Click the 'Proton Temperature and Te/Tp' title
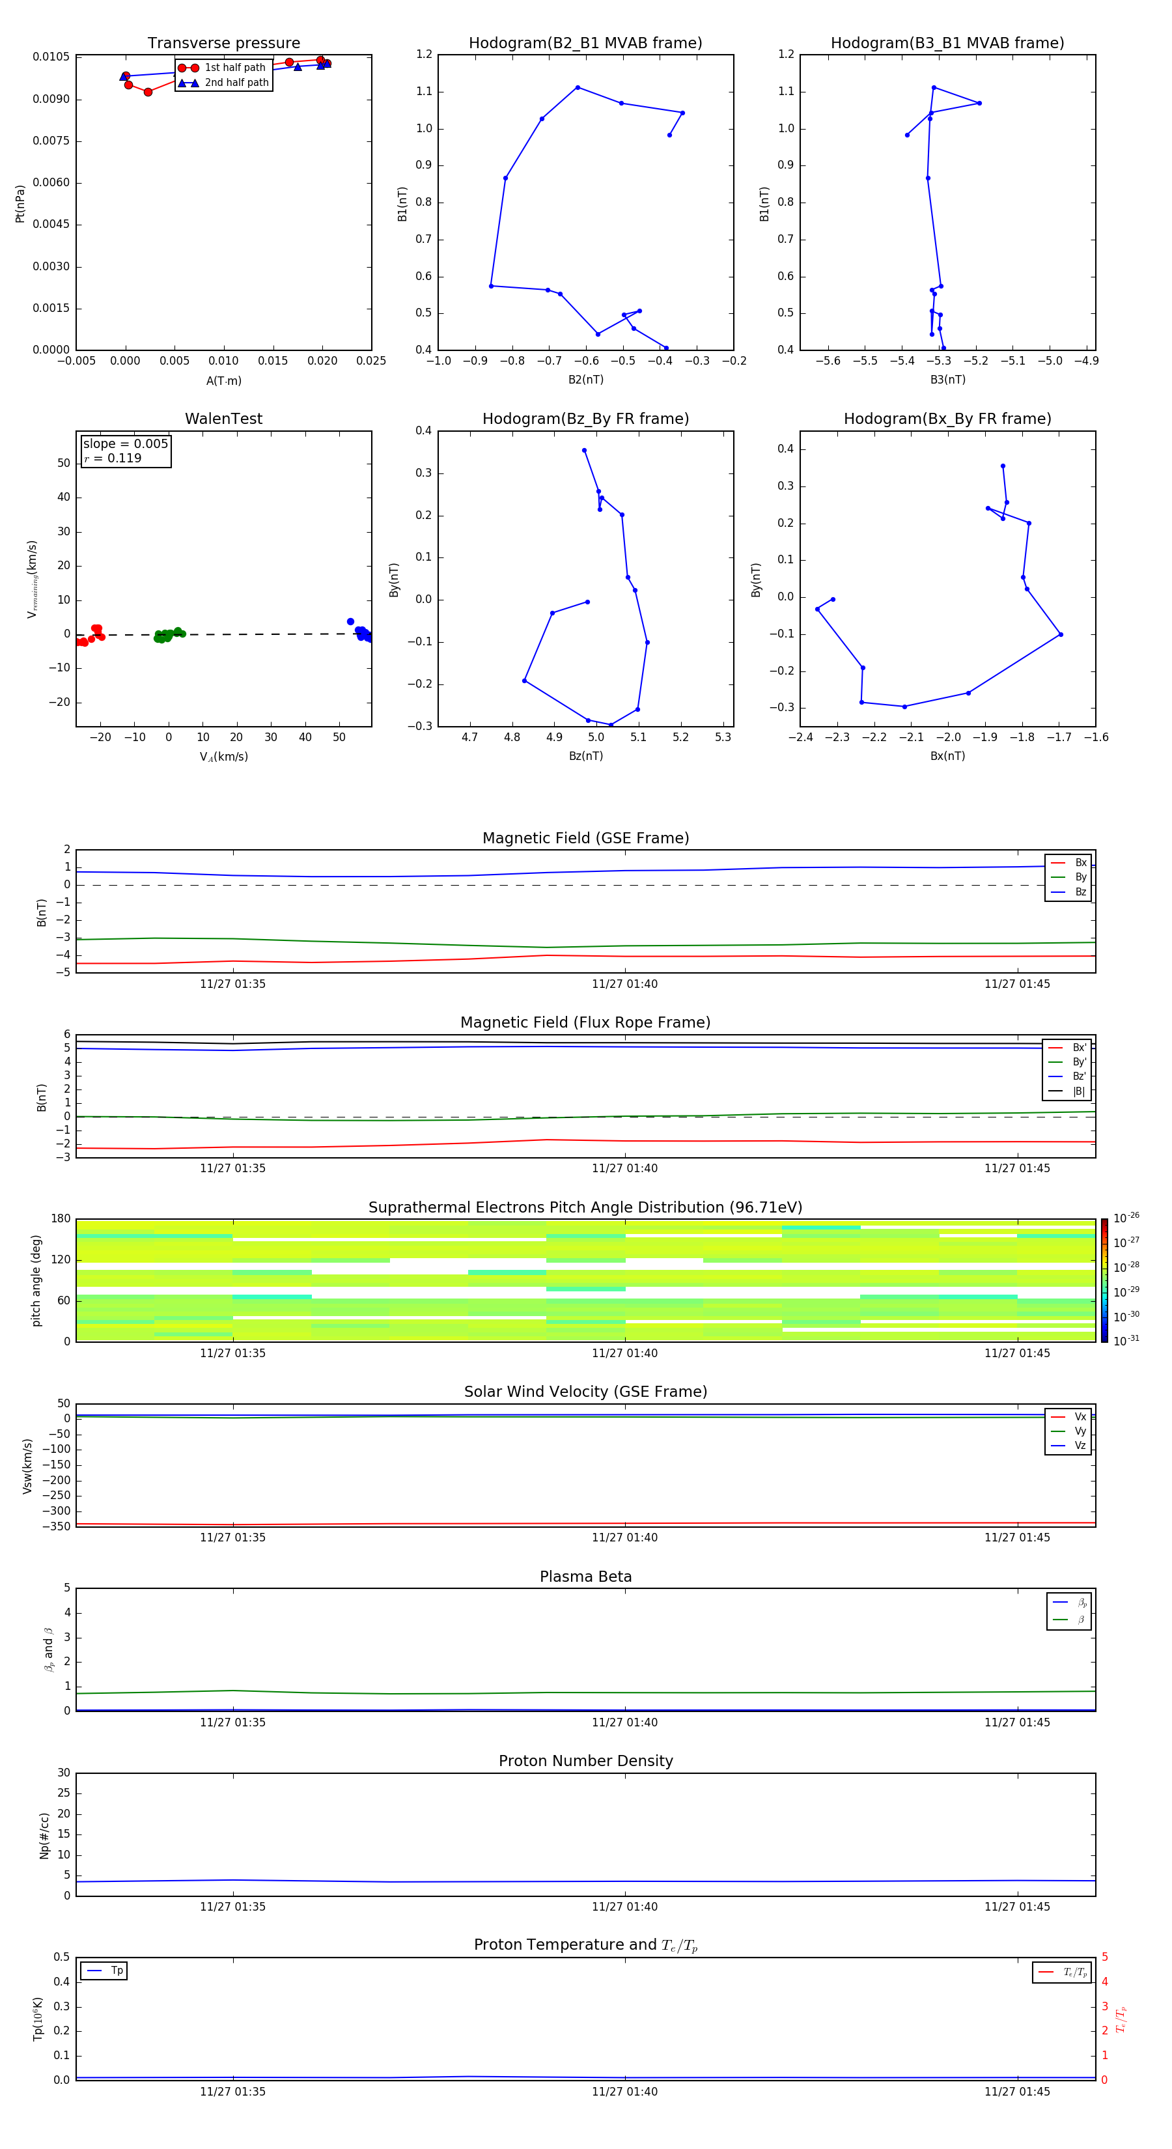Screen dimensions: 1172x2149 [x=585, y=1945]
